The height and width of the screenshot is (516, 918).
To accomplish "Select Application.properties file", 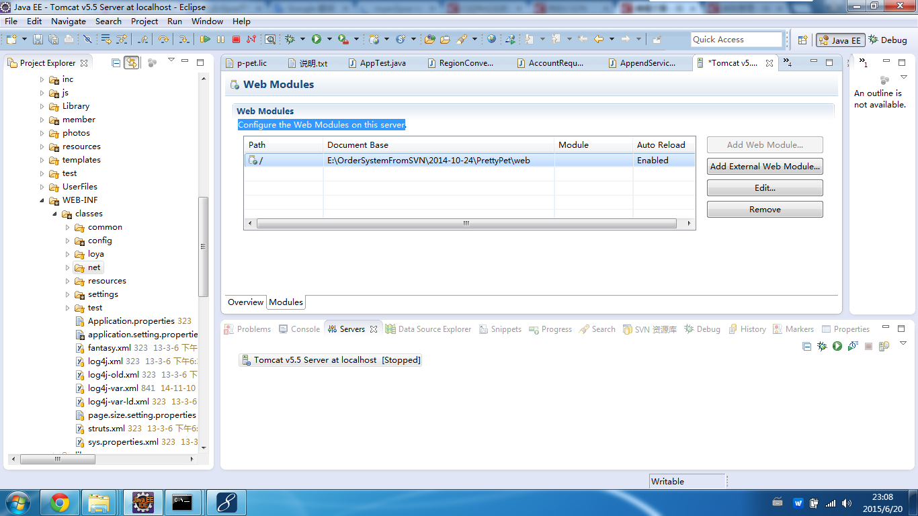I will point(131,321).
